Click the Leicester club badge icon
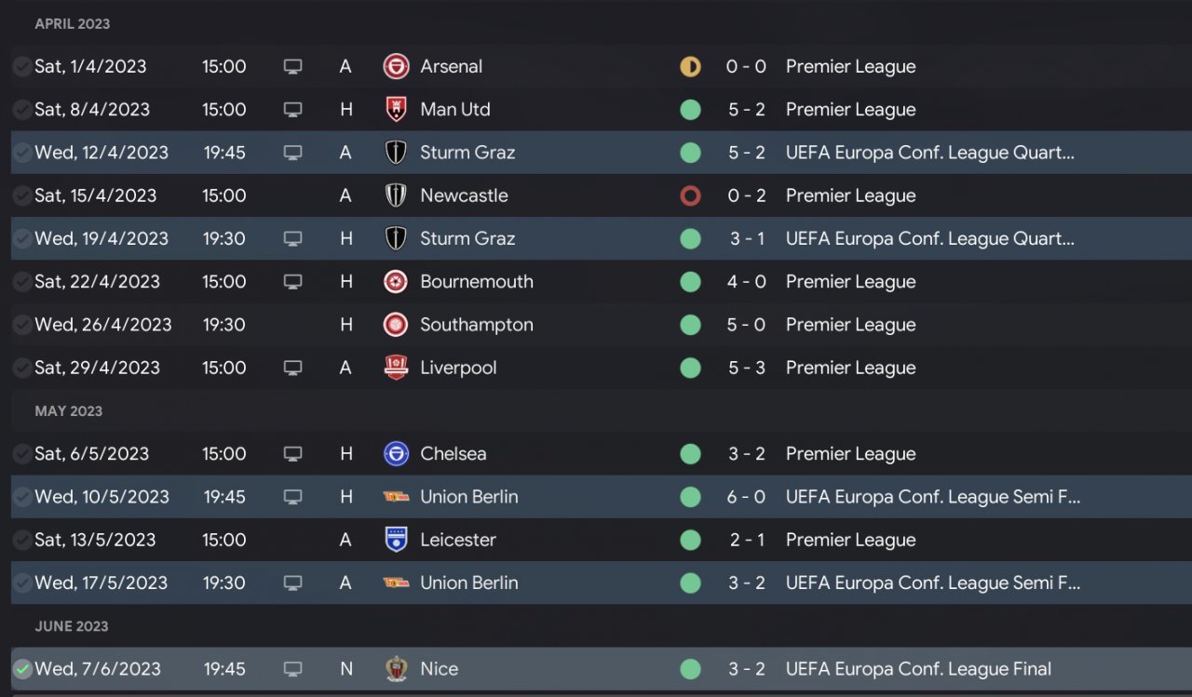This screenshot has width=1192, height=697. (x=397, y=540)
